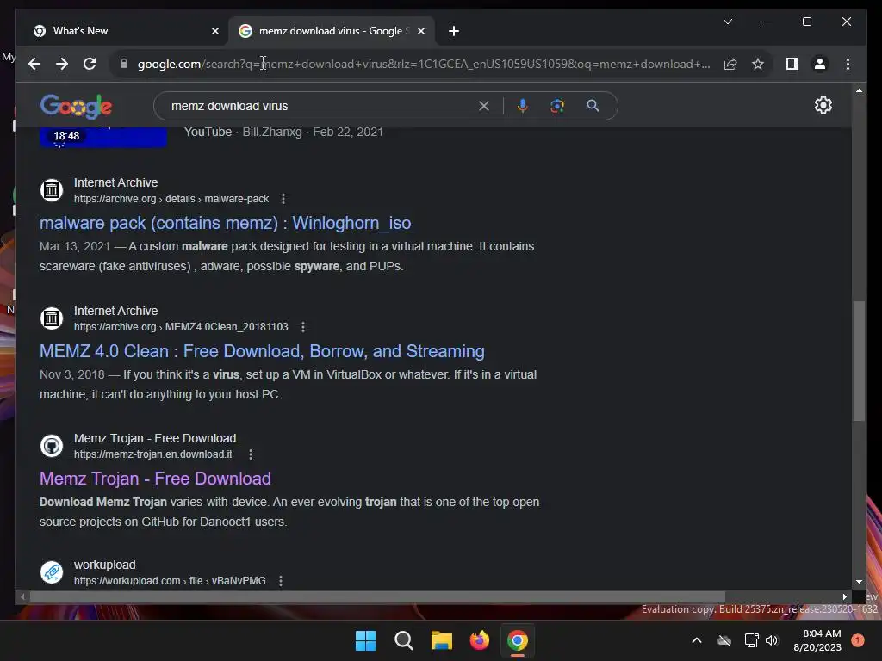Click the YouTube video thumbnail 18:48
The image size is (882, 661).
(103, 137)
